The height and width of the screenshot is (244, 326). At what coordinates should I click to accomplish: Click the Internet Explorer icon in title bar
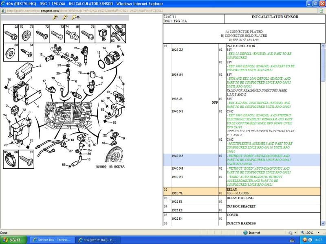pos(3,4)
